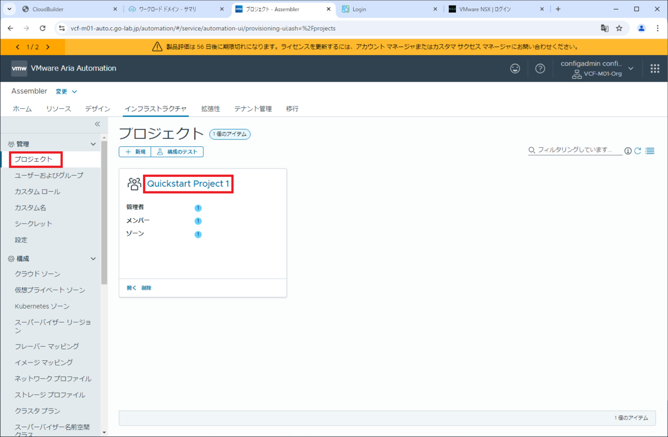The image size is (668, 437).
Task: Switch to the リソース tab
Action: coord(58,109)
